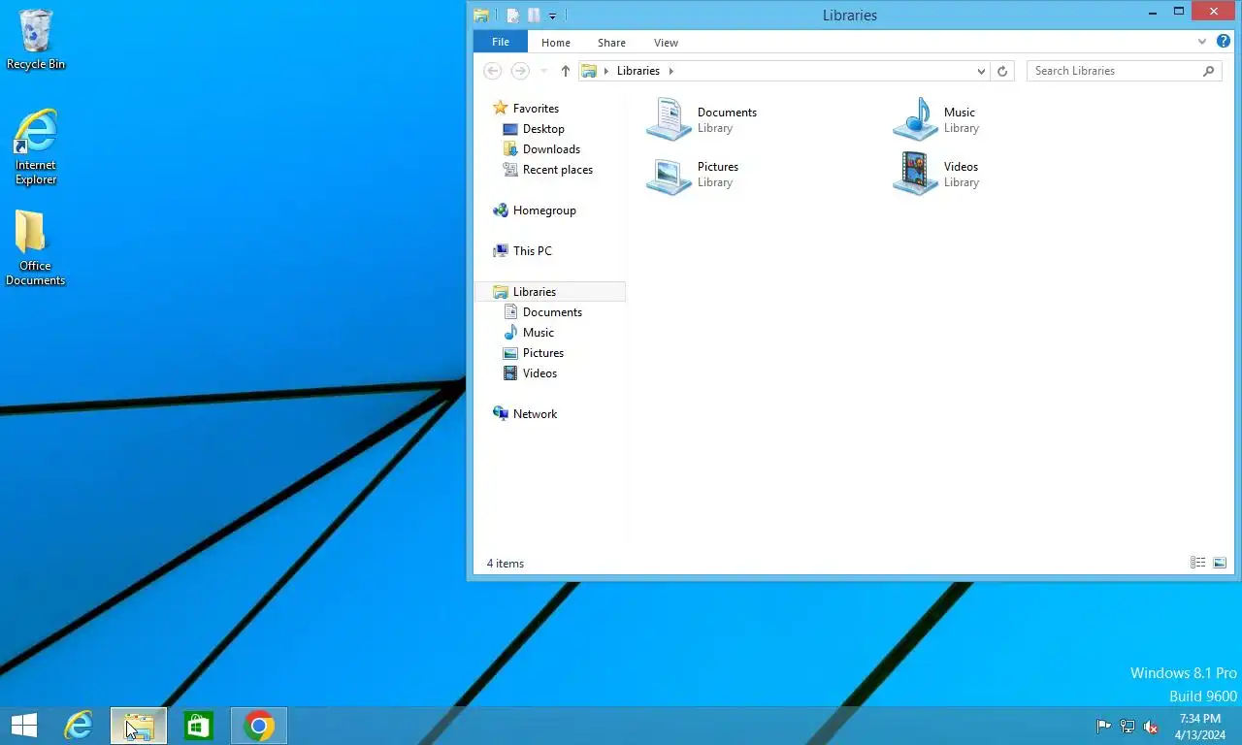Viewport: 1242px width, 745px height.
Task: Switch to Large icons view using status bar icon
Action: tap(1220, 563)
